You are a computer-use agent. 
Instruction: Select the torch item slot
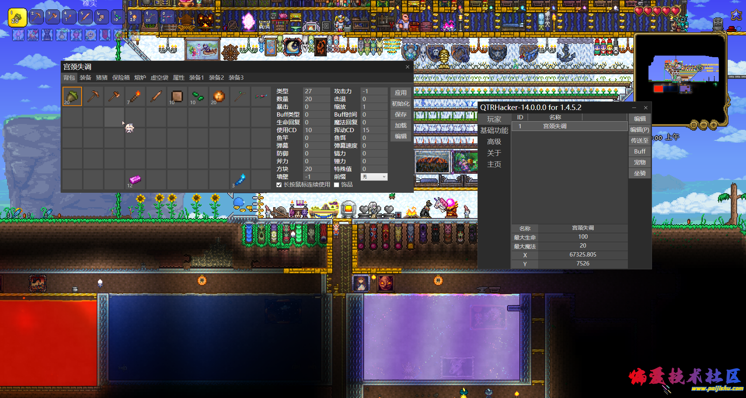[x=135, y=96]
